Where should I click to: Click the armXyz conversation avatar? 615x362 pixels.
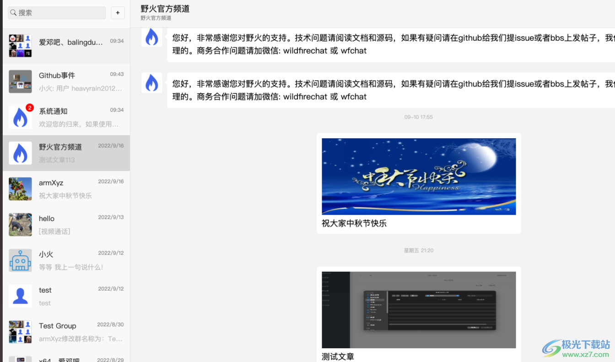click(20, 189)
